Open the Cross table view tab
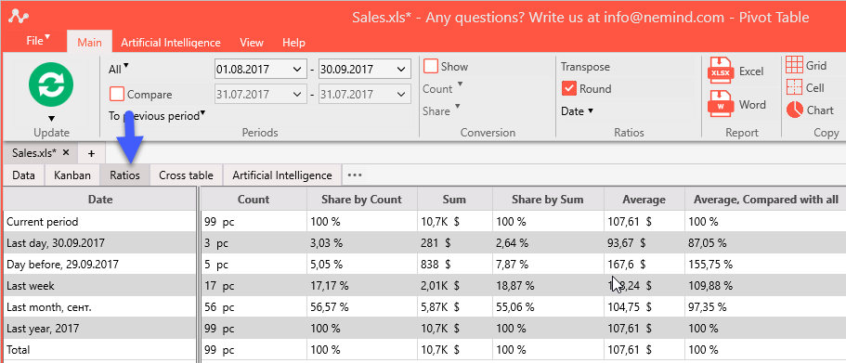 click(x=186, y=175)
